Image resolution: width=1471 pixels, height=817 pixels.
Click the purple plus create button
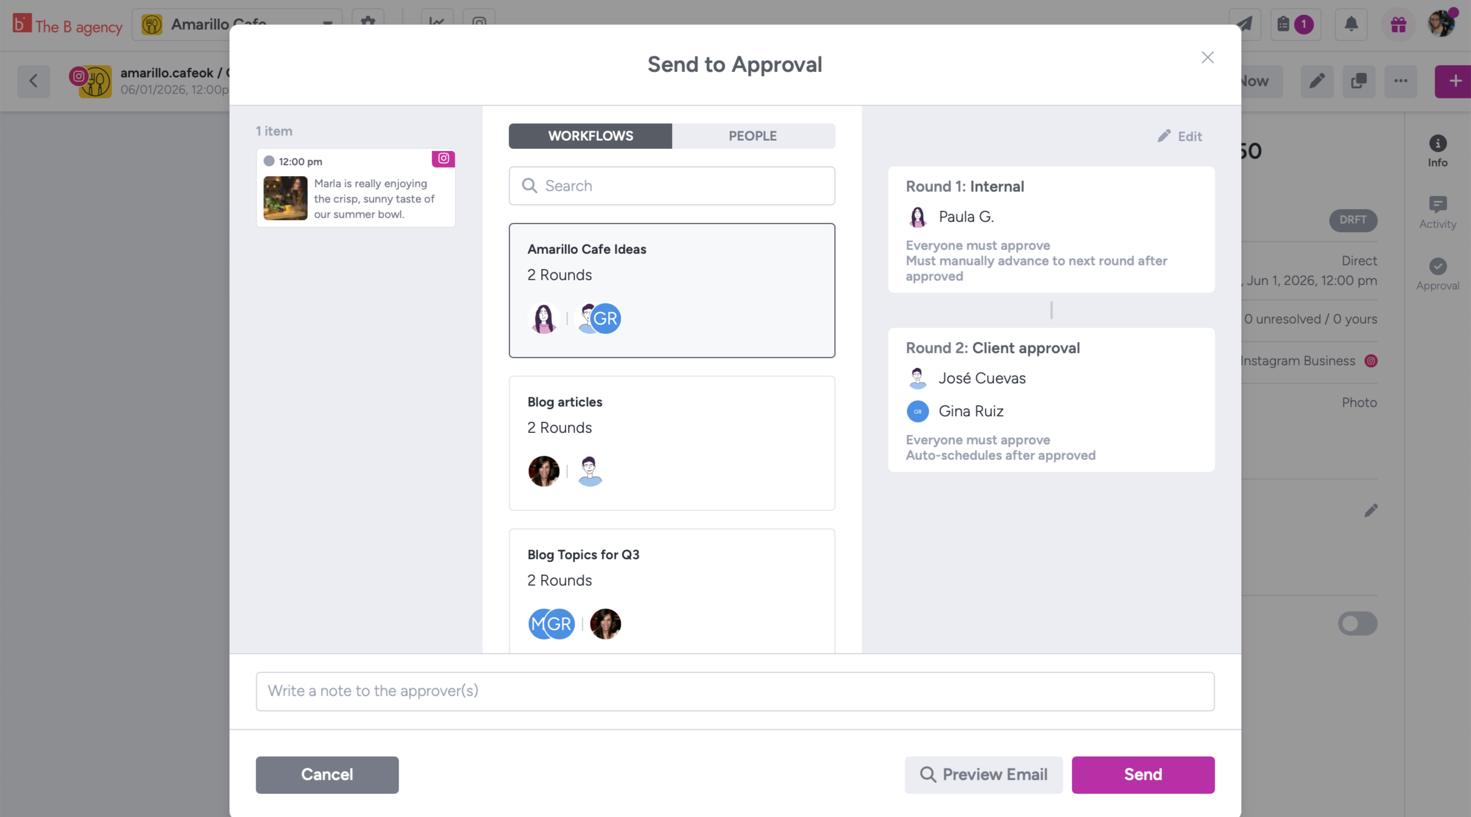coord(1455,81)
